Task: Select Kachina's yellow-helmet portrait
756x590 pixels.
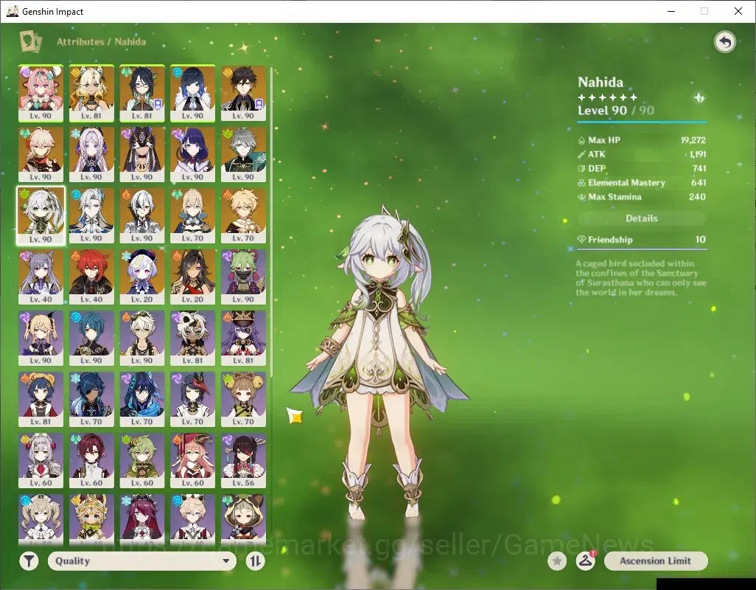Action: pyautogui.click(x=91, y=519)
